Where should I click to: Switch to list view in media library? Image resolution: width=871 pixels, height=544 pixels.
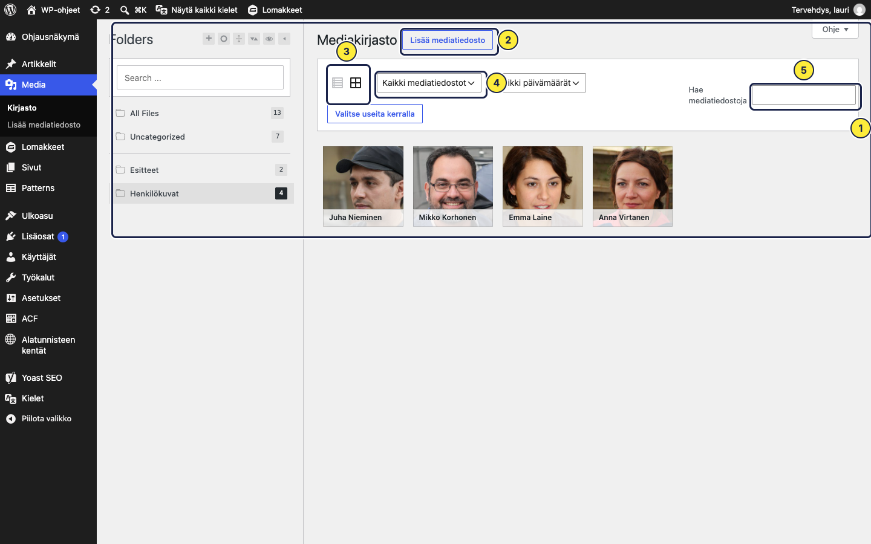(x=338, y=83)
